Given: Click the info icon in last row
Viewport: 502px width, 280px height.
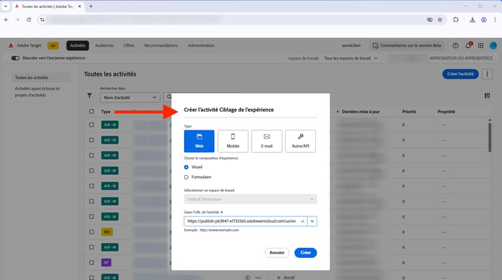Looking at the screenshot, I should point(248,278).
